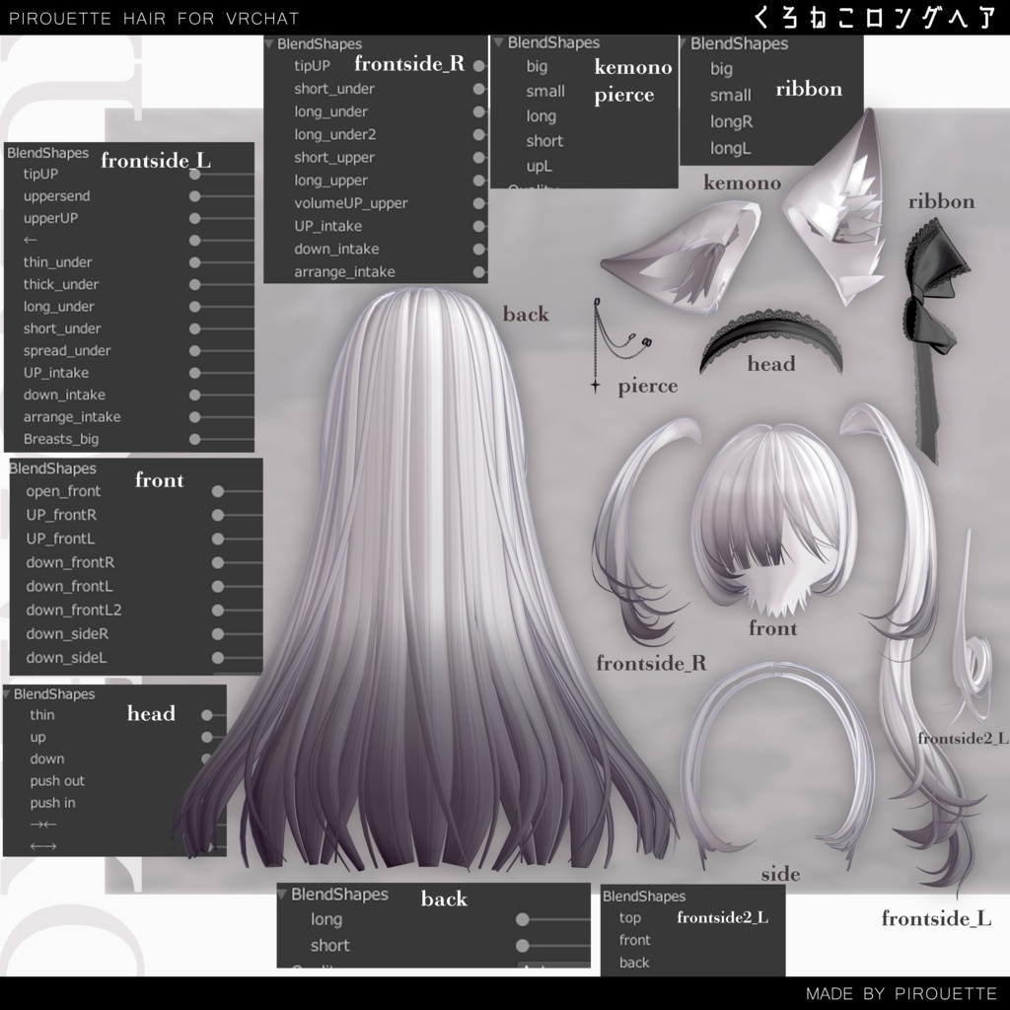Click the MADE BY PIROUETTE credit
Image resolution: width=1010 pixels, height=1010 pixels.
click(x=902, y=993)
